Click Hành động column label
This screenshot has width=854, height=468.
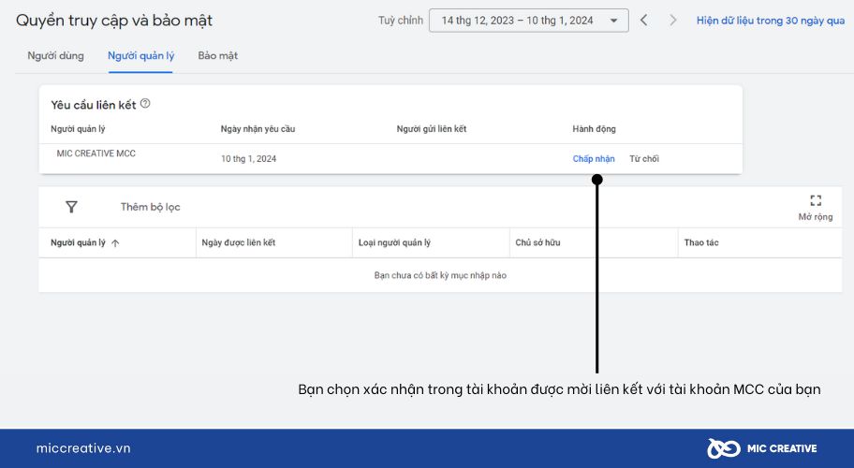point(595,129)
